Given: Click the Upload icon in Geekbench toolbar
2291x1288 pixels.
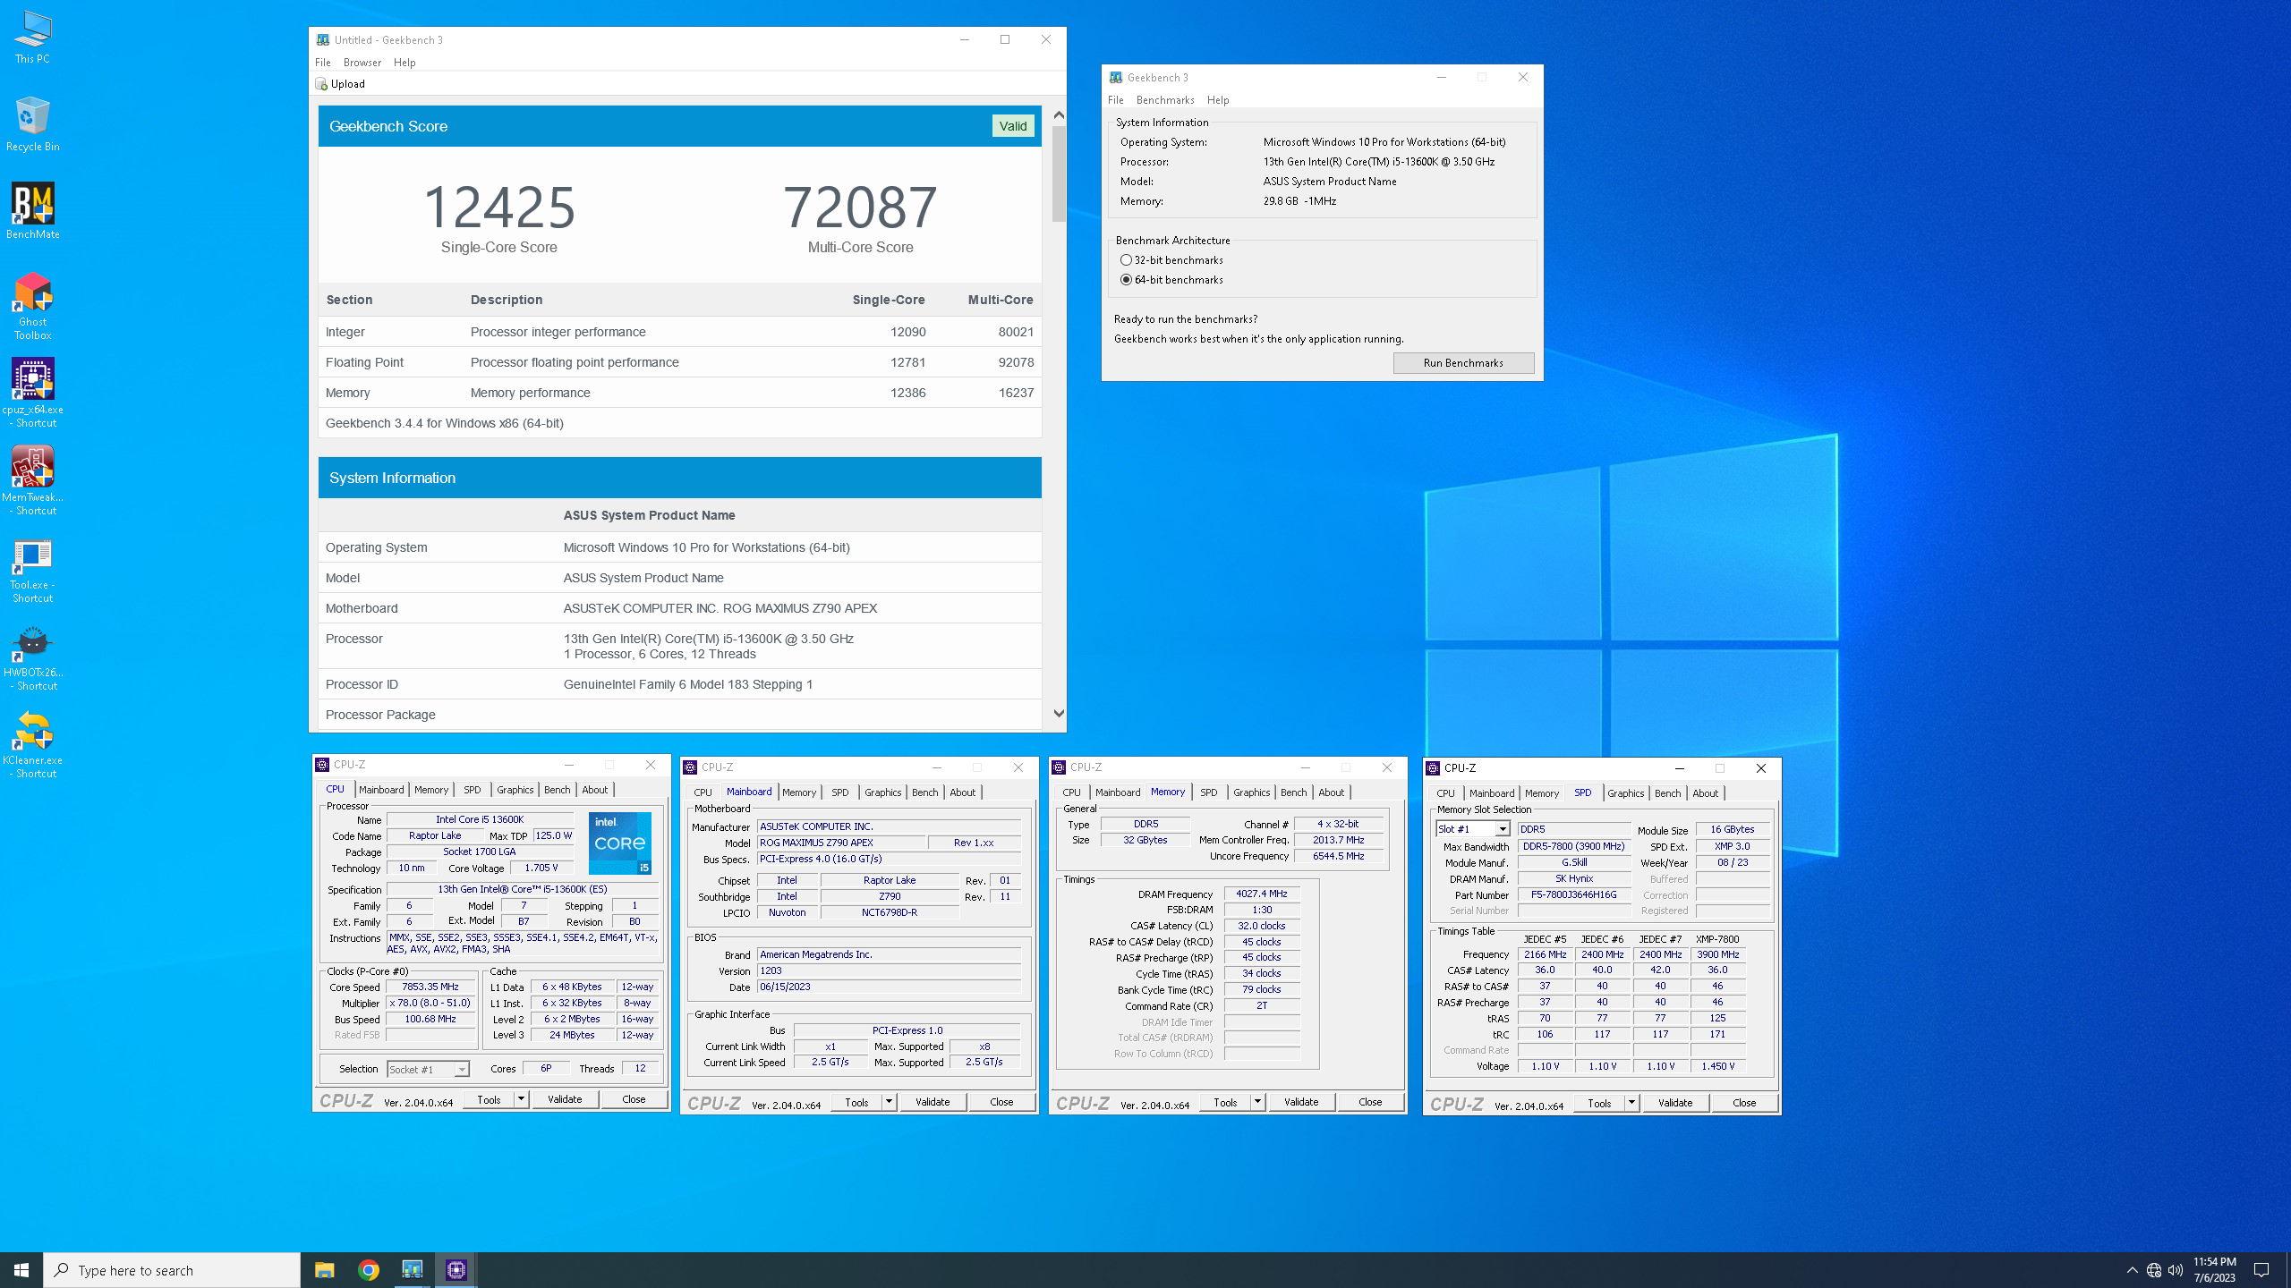Looking at the screenshot, I should coord(321,84).
